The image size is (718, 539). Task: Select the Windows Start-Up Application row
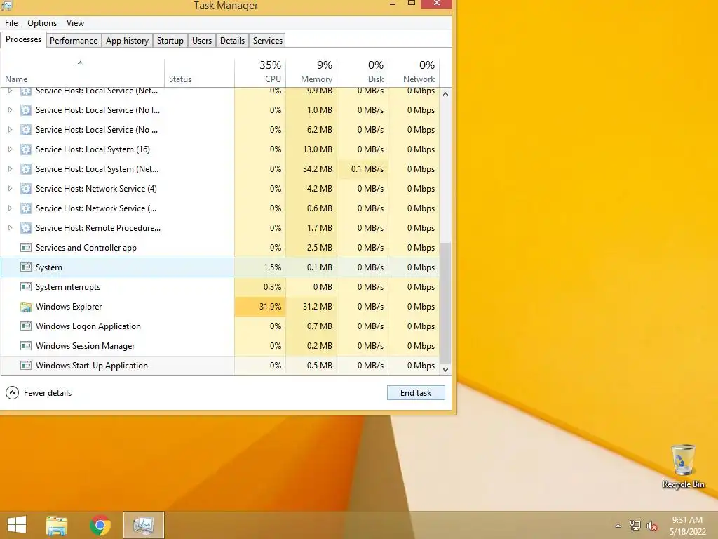[219, 366]
